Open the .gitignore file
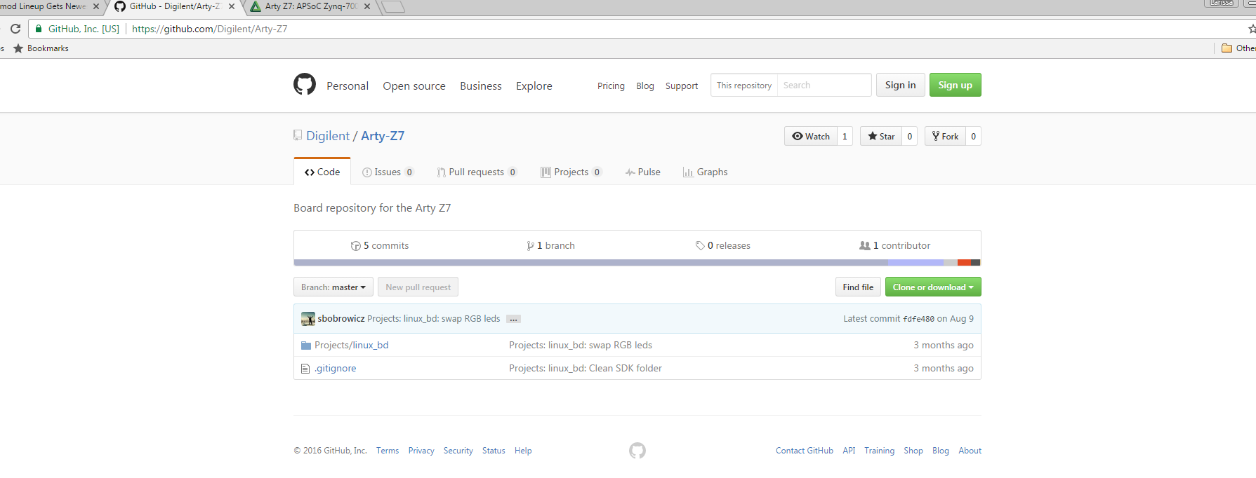This screenshot has height=478, width=1256. click(336, 368)
